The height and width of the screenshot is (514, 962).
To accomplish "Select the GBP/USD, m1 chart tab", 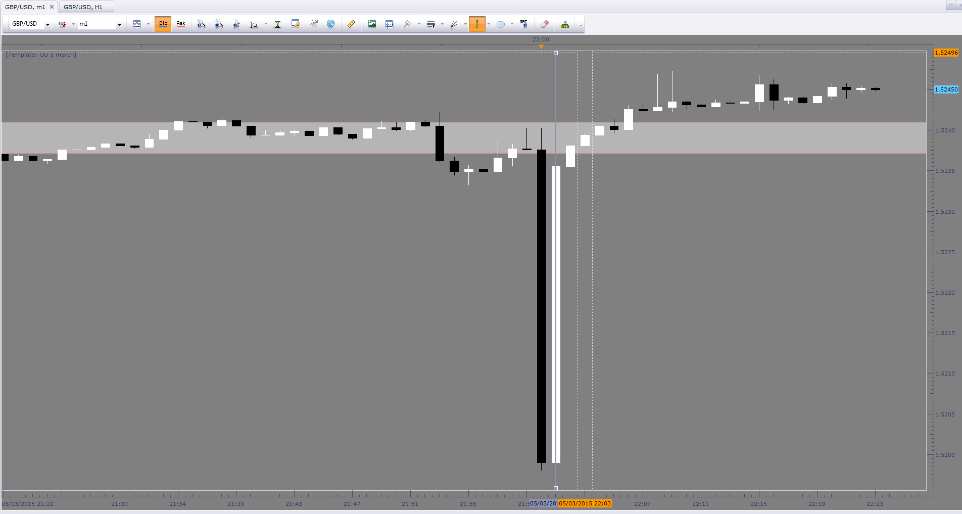I will click(x=25, y=7).
